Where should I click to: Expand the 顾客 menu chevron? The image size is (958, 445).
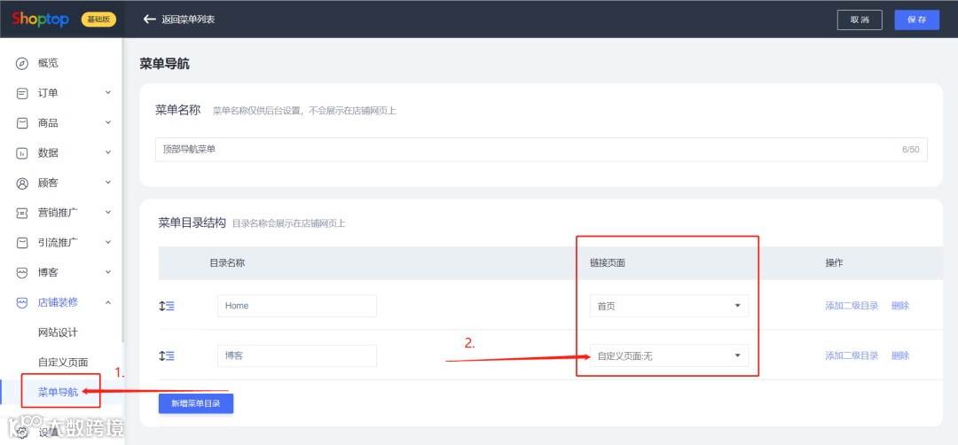[x=108, y=183]
